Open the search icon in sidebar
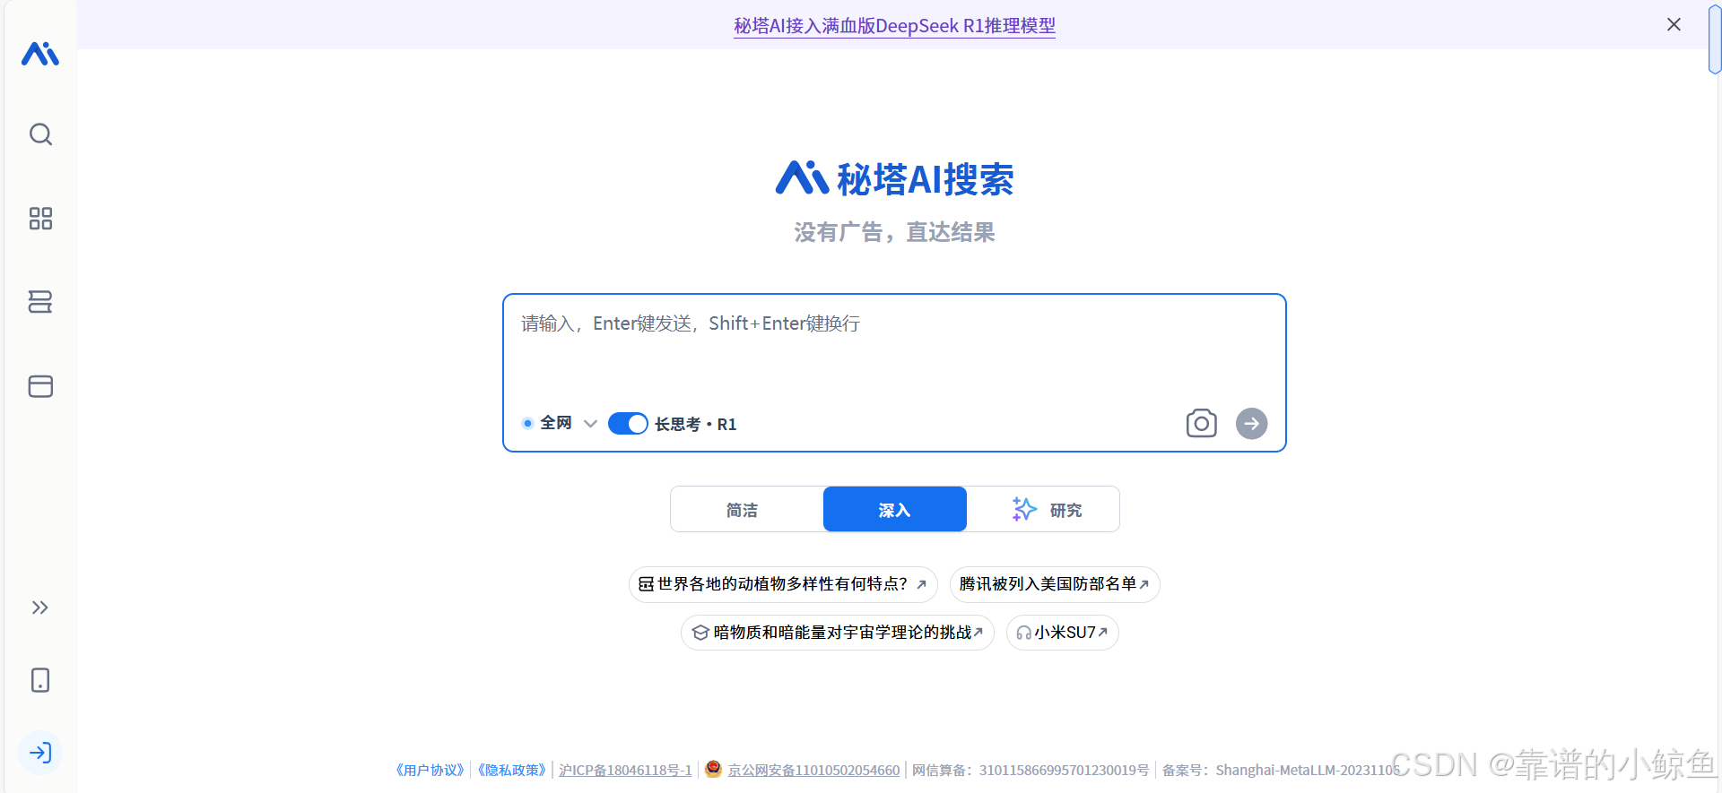Screen dimensions: 1722x793 [40, 134]
